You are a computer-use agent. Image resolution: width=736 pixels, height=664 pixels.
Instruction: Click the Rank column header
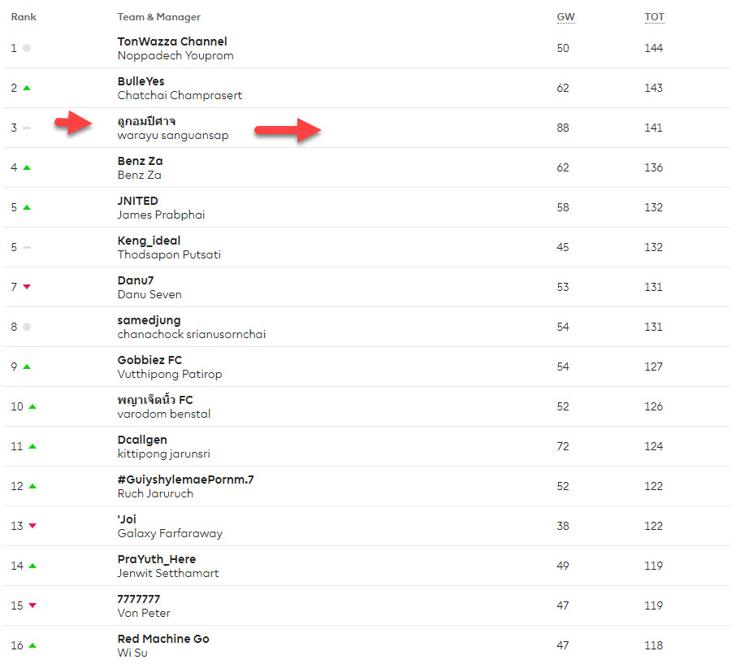(x=24, y=17)
